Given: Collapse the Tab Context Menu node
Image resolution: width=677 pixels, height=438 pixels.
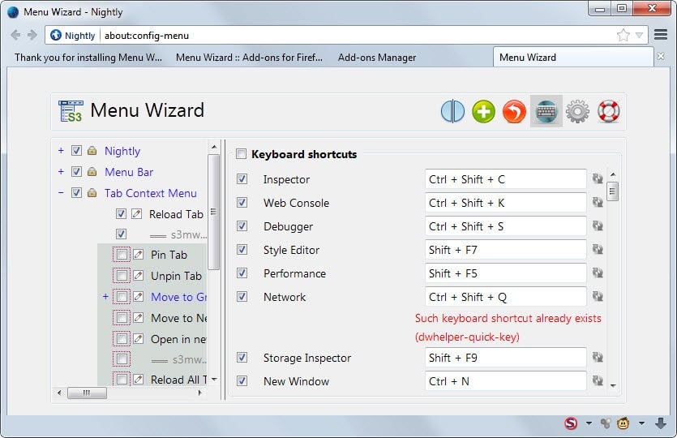Looking at the screenshot, I should [x=61, y=193].
